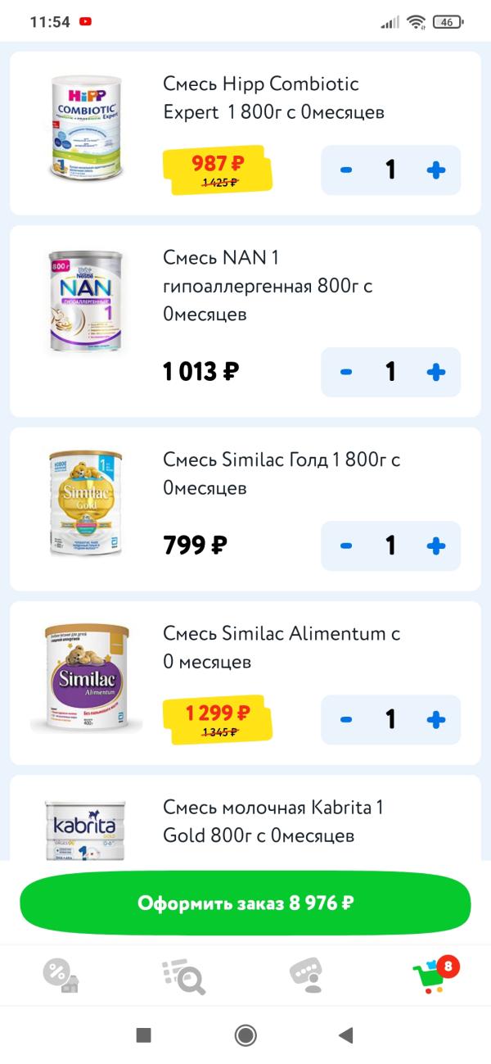Decrease Hipp Combiotic Expert quantity with minus
The image size is (491, 1064).
pos(346,170)
